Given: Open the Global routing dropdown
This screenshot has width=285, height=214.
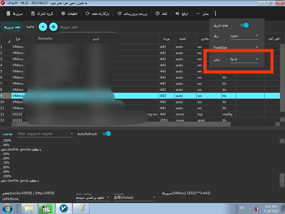Looking at the screenshot, I should pos(134,198).
